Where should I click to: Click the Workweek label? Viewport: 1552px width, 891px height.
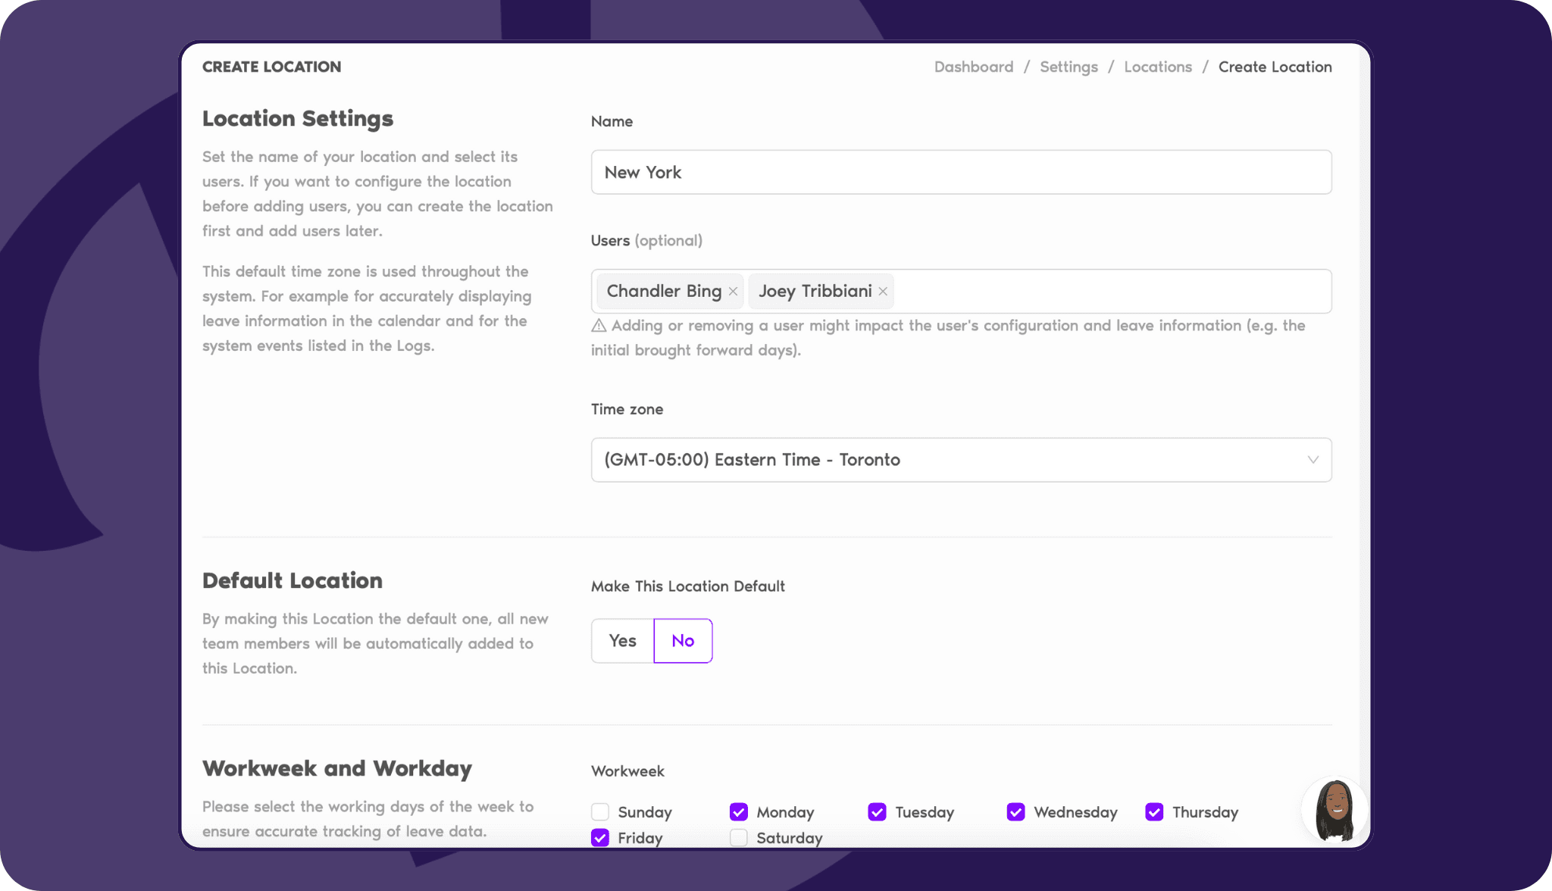627,771
